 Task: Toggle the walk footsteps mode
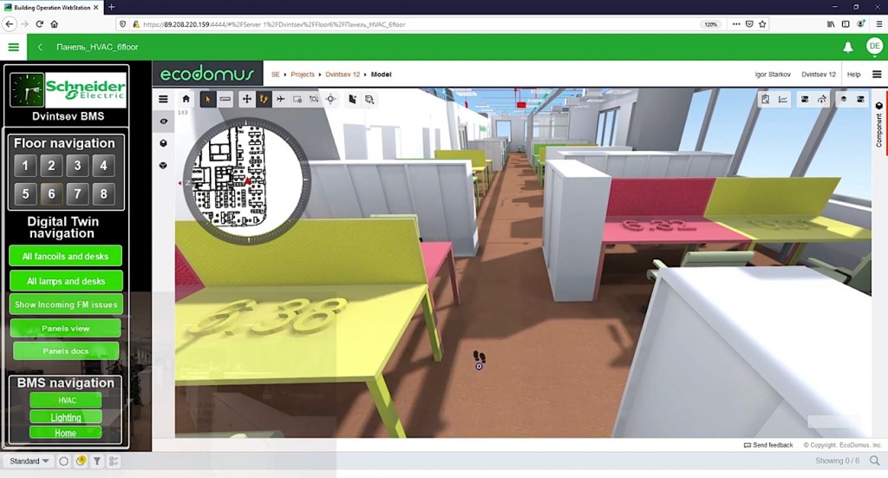point(264,99)
